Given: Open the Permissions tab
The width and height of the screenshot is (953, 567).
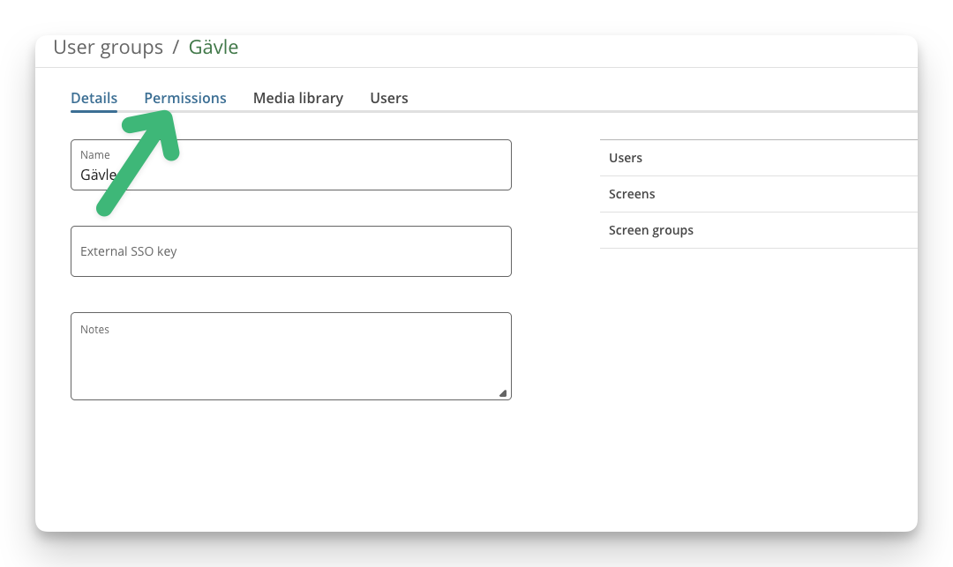Looking at the screenshot, I should pos(184,98).
